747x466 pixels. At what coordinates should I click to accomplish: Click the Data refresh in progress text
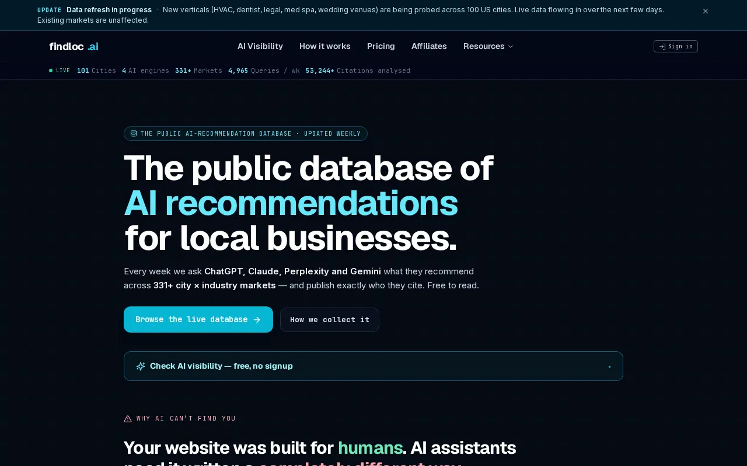coord(109,10)
